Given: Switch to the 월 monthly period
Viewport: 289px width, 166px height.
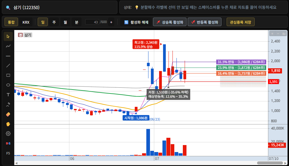Looking at the screenshot, I should point(65,22).
